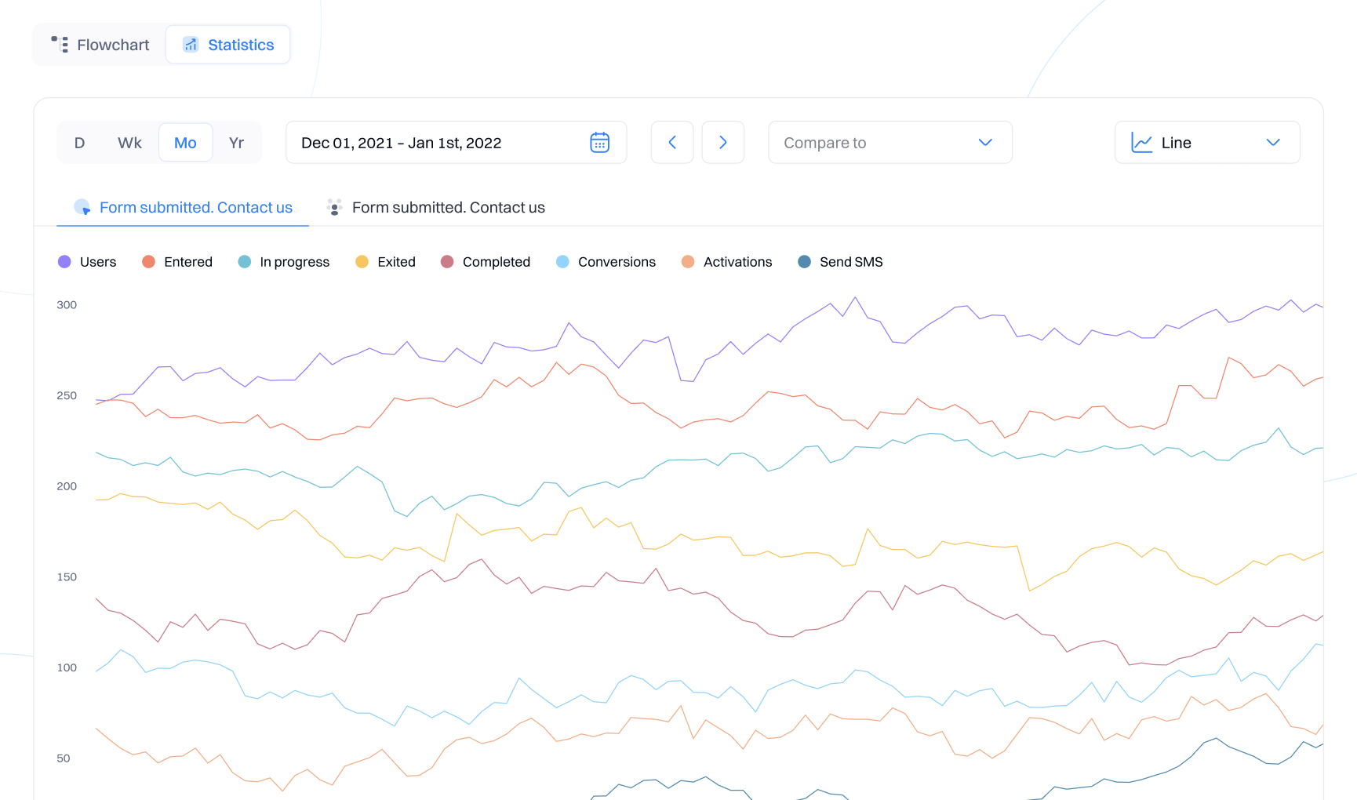Open the first Form submitted. Contact us tab
Screen dimensions: 1357x800
(183, 207)
